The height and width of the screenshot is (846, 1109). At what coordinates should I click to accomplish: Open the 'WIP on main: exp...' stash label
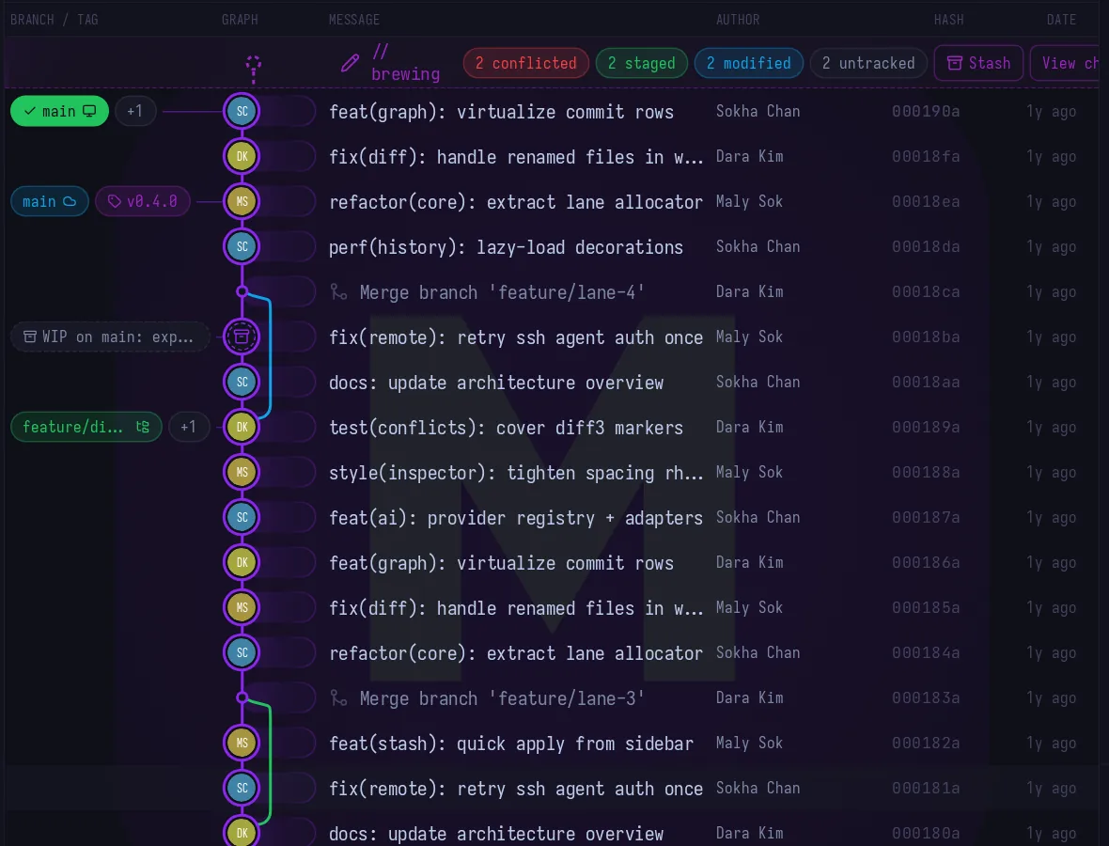(x=110, y=337)
